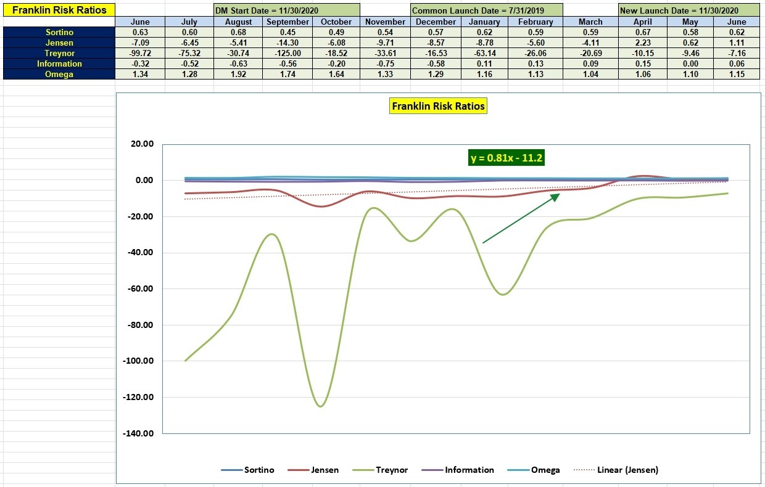Click the October column header

(336, 22)
